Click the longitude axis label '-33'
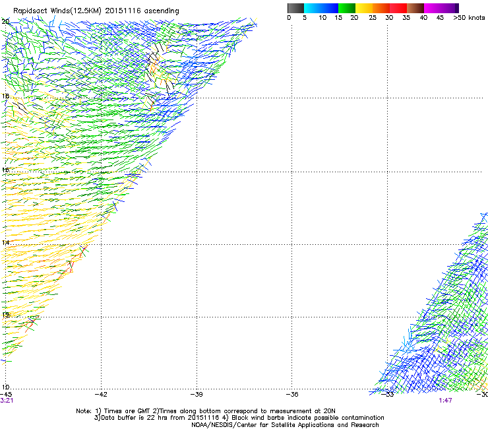 [x=388, y=395]
